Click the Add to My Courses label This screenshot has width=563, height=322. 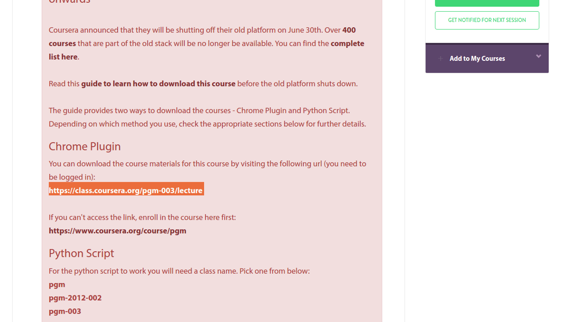click(x=477, y=59)
